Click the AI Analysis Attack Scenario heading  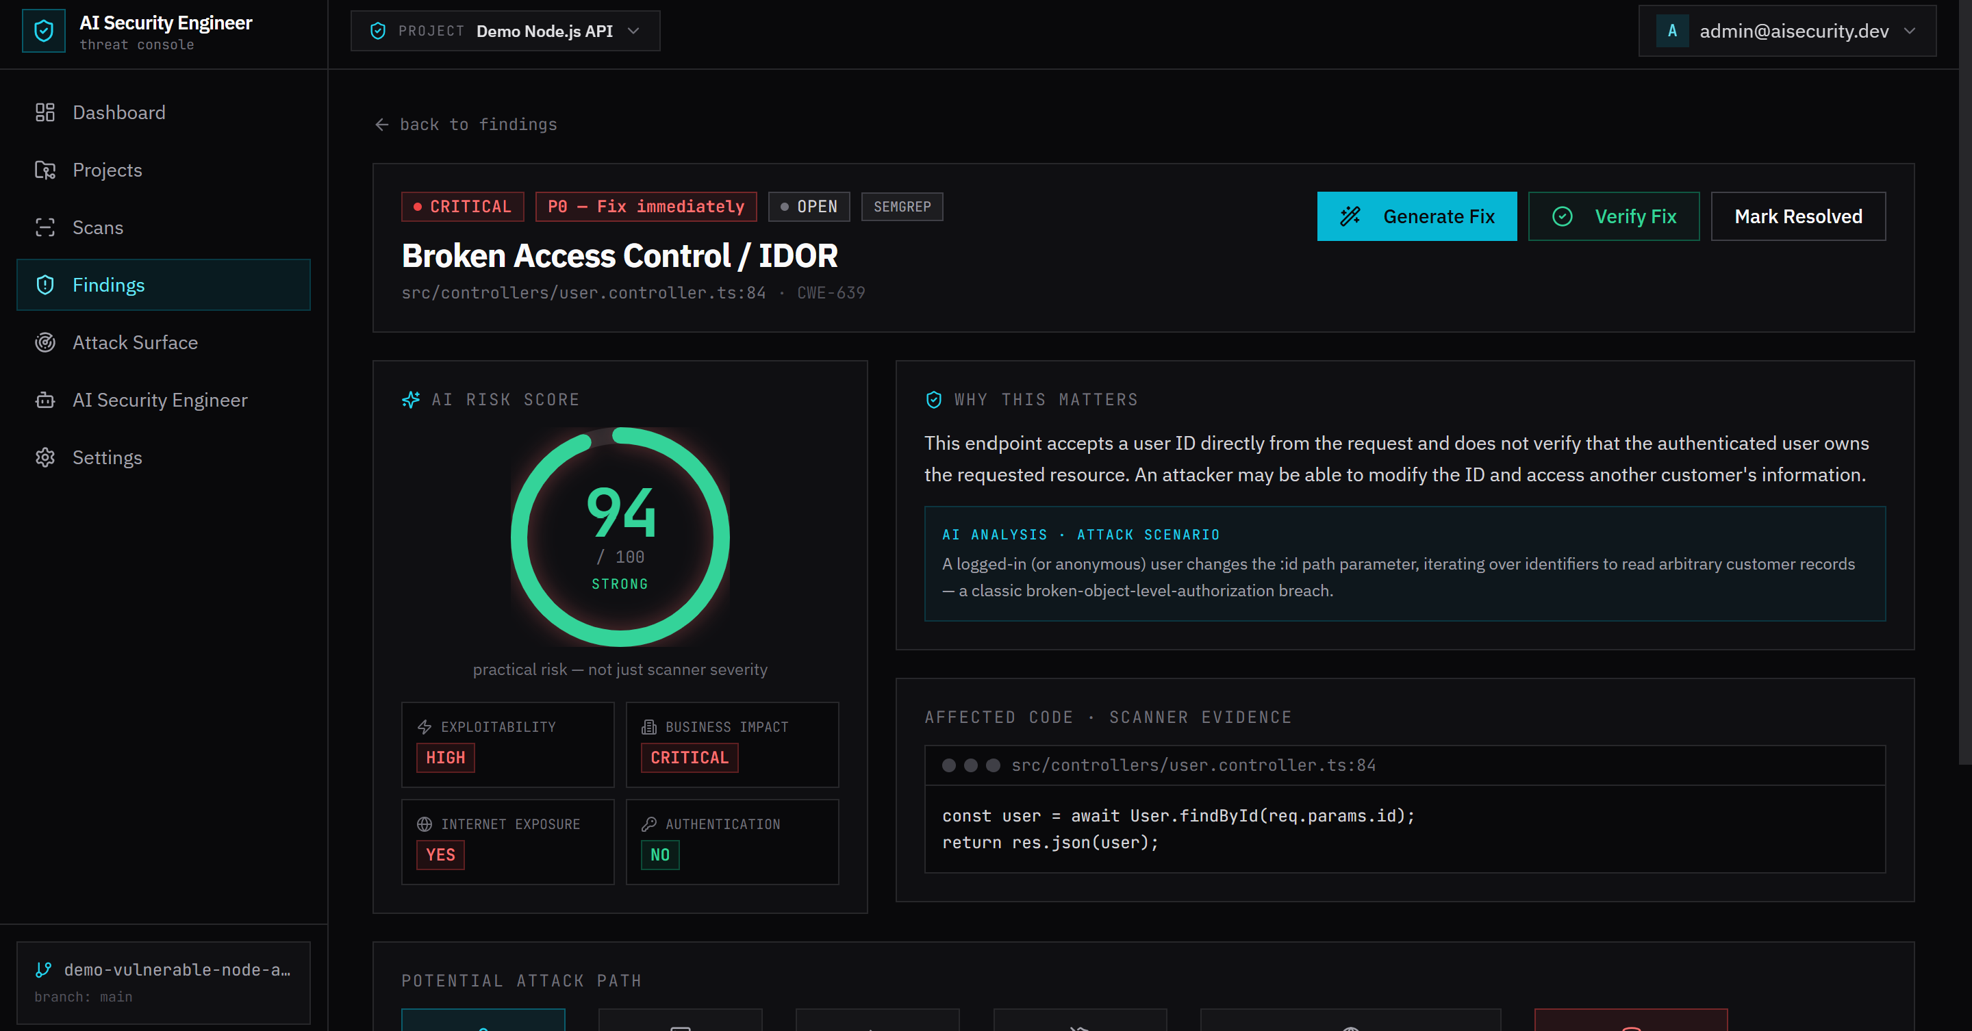pyautogui.click(x=1081, y=535)
